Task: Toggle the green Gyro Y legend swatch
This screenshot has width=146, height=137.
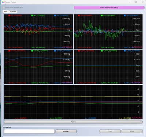Action: click(x=102, y=15)
